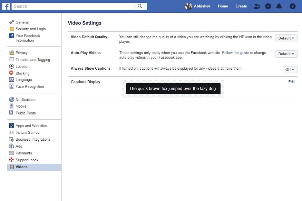Follow this guide link
This screenshot has width=302, height=201.
click(x=235, y=53)
